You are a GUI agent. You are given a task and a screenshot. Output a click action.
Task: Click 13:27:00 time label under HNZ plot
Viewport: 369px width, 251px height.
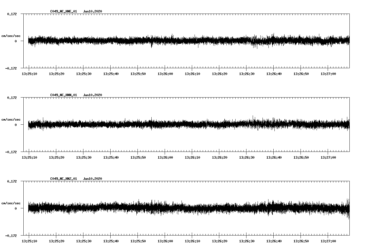(328, 241)
